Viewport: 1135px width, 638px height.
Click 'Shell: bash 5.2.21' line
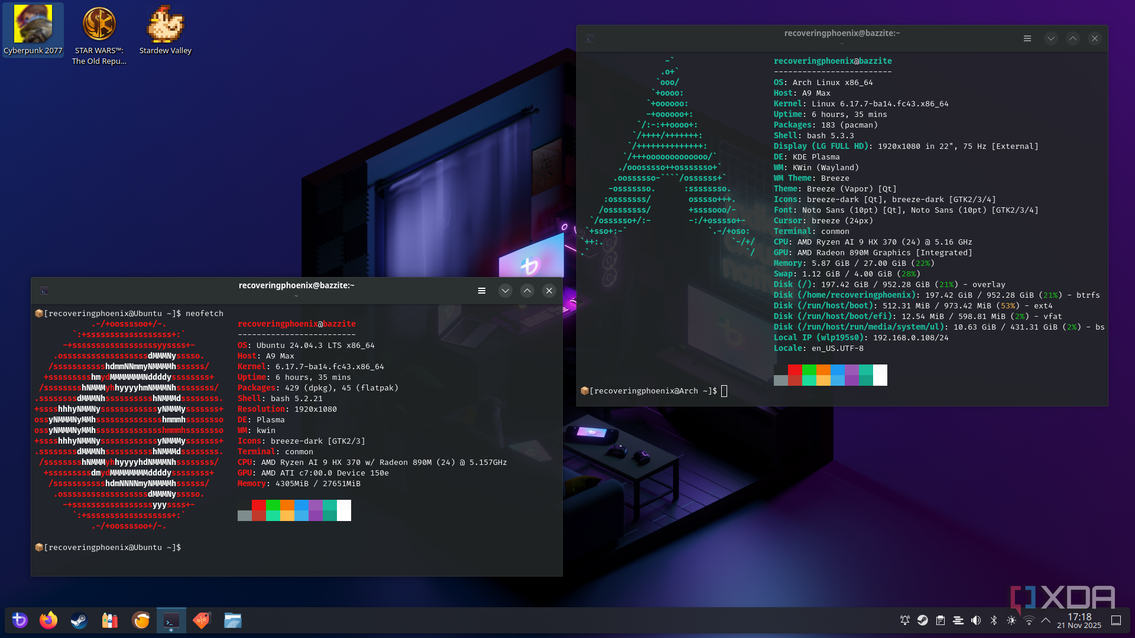tap(280, 399)
